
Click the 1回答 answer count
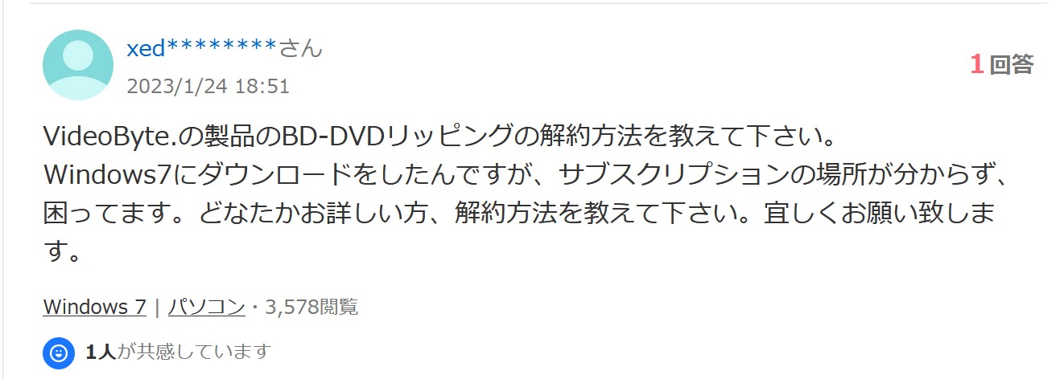pyautogui.click(x=1001, y=65)
